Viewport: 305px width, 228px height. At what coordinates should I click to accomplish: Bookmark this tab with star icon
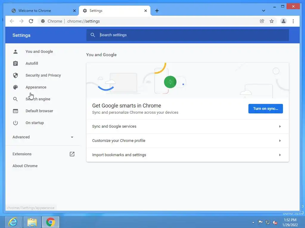point(272,21)
